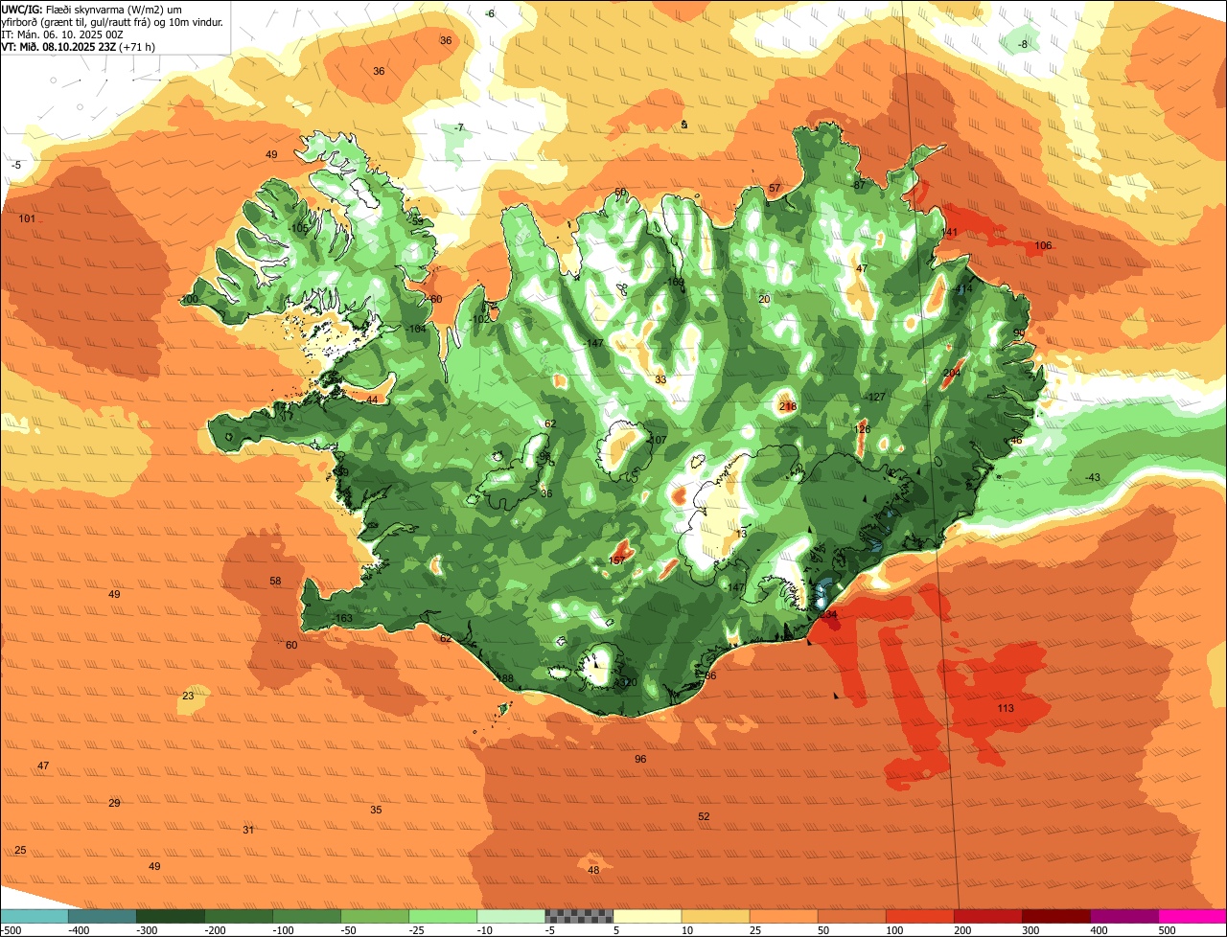Click the 'IT: Mán. 06. 10. 2025 00Z' line
The height and width of the screenshot is (937, 1227).
(x=60, y=34)
